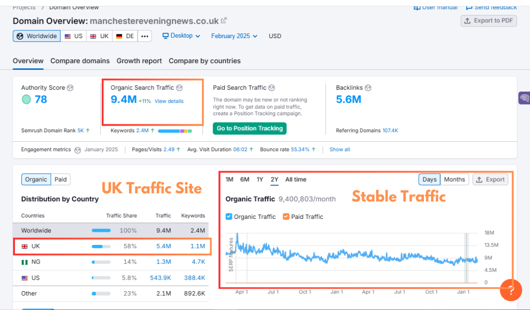530x310 pixels.
Task: Select the 1Y time range on chart
Action: [260, 179]
